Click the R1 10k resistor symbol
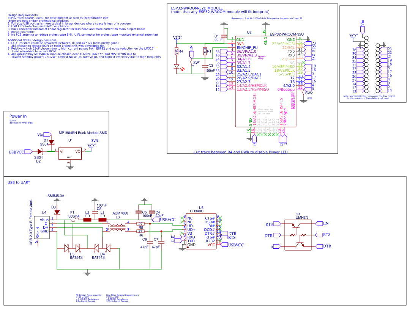This screenshot has height=309, width=410. click(205, 51)
